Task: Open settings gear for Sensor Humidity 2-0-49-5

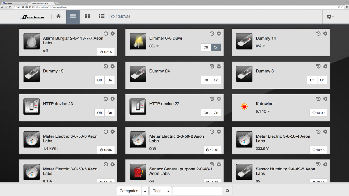Action: click(x=325, y=164)
